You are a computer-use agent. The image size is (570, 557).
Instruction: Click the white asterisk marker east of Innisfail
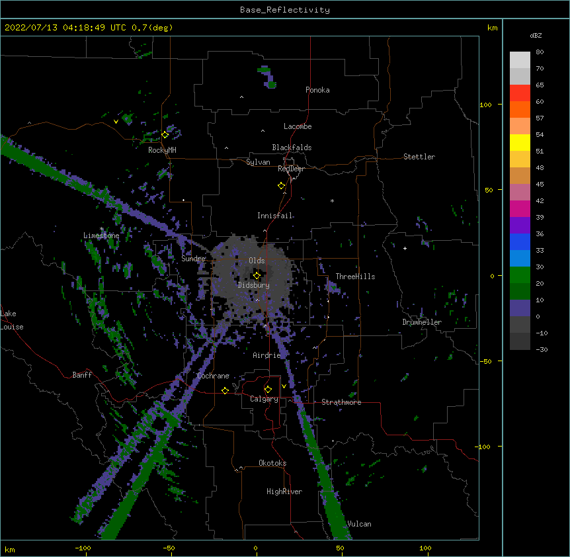pos(332,200)
